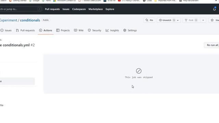Image resolution: width=219 pixels, height=123 pixels.
Task: Click the 'This job was skipped' text
Action: (139, 77)
